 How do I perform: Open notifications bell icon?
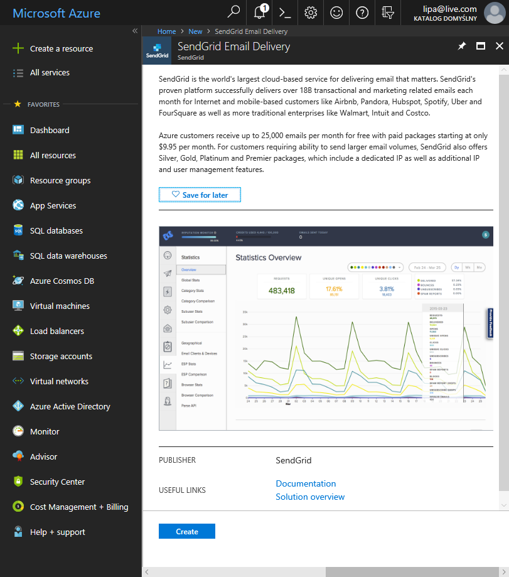point(260,12)
